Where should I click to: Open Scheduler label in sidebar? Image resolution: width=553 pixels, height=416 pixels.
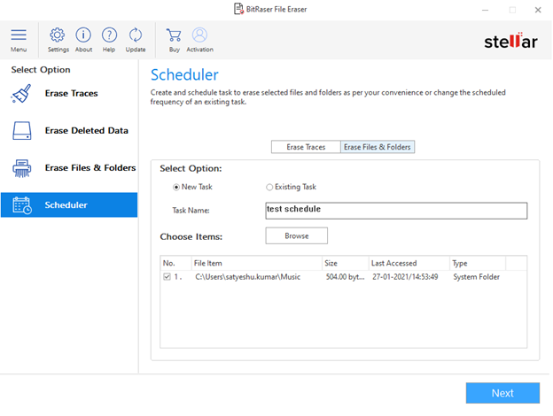66,205
